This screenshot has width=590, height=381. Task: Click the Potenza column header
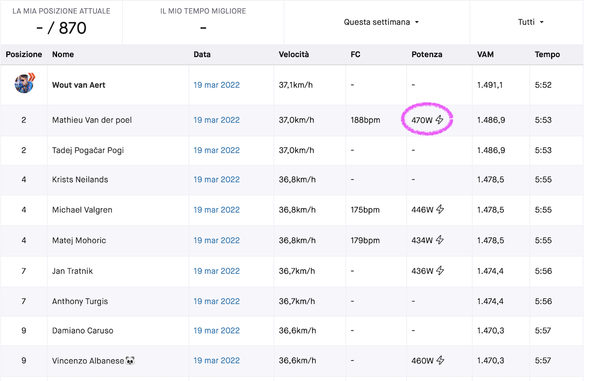[x=427, y=55]
